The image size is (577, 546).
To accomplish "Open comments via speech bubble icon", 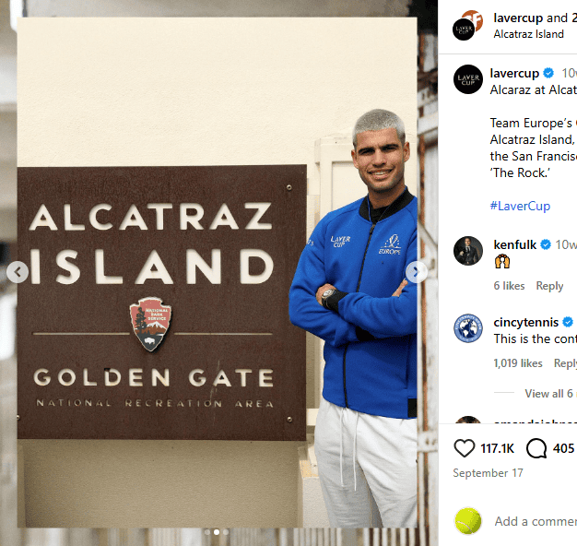I will (x=536, y=448).
